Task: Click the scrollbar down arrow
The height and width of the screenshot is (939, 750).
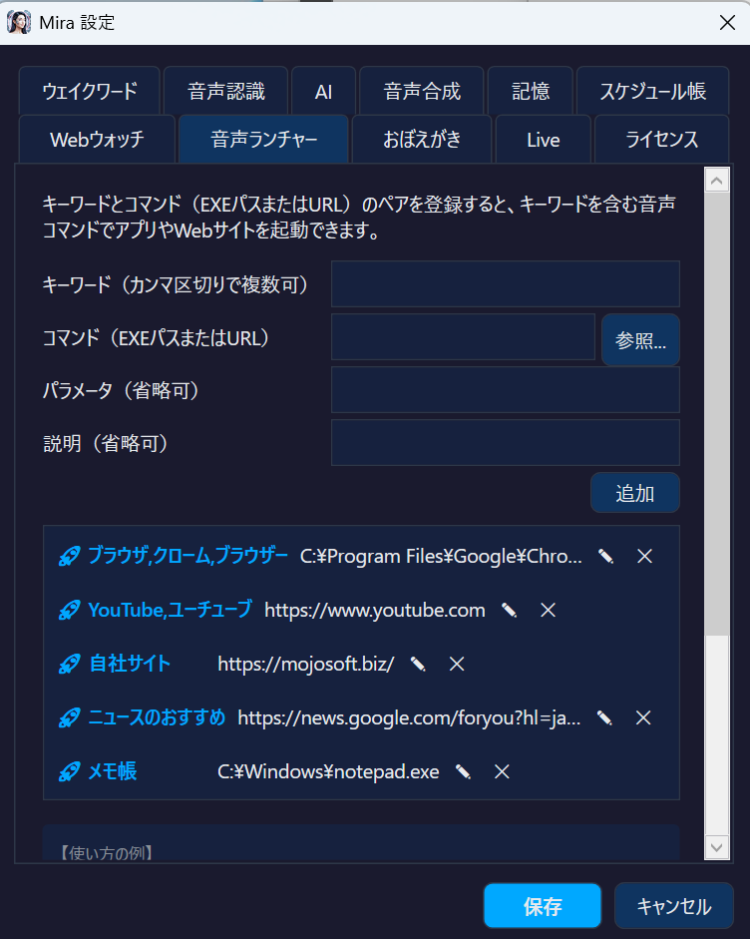Action: tap(717, 847)
